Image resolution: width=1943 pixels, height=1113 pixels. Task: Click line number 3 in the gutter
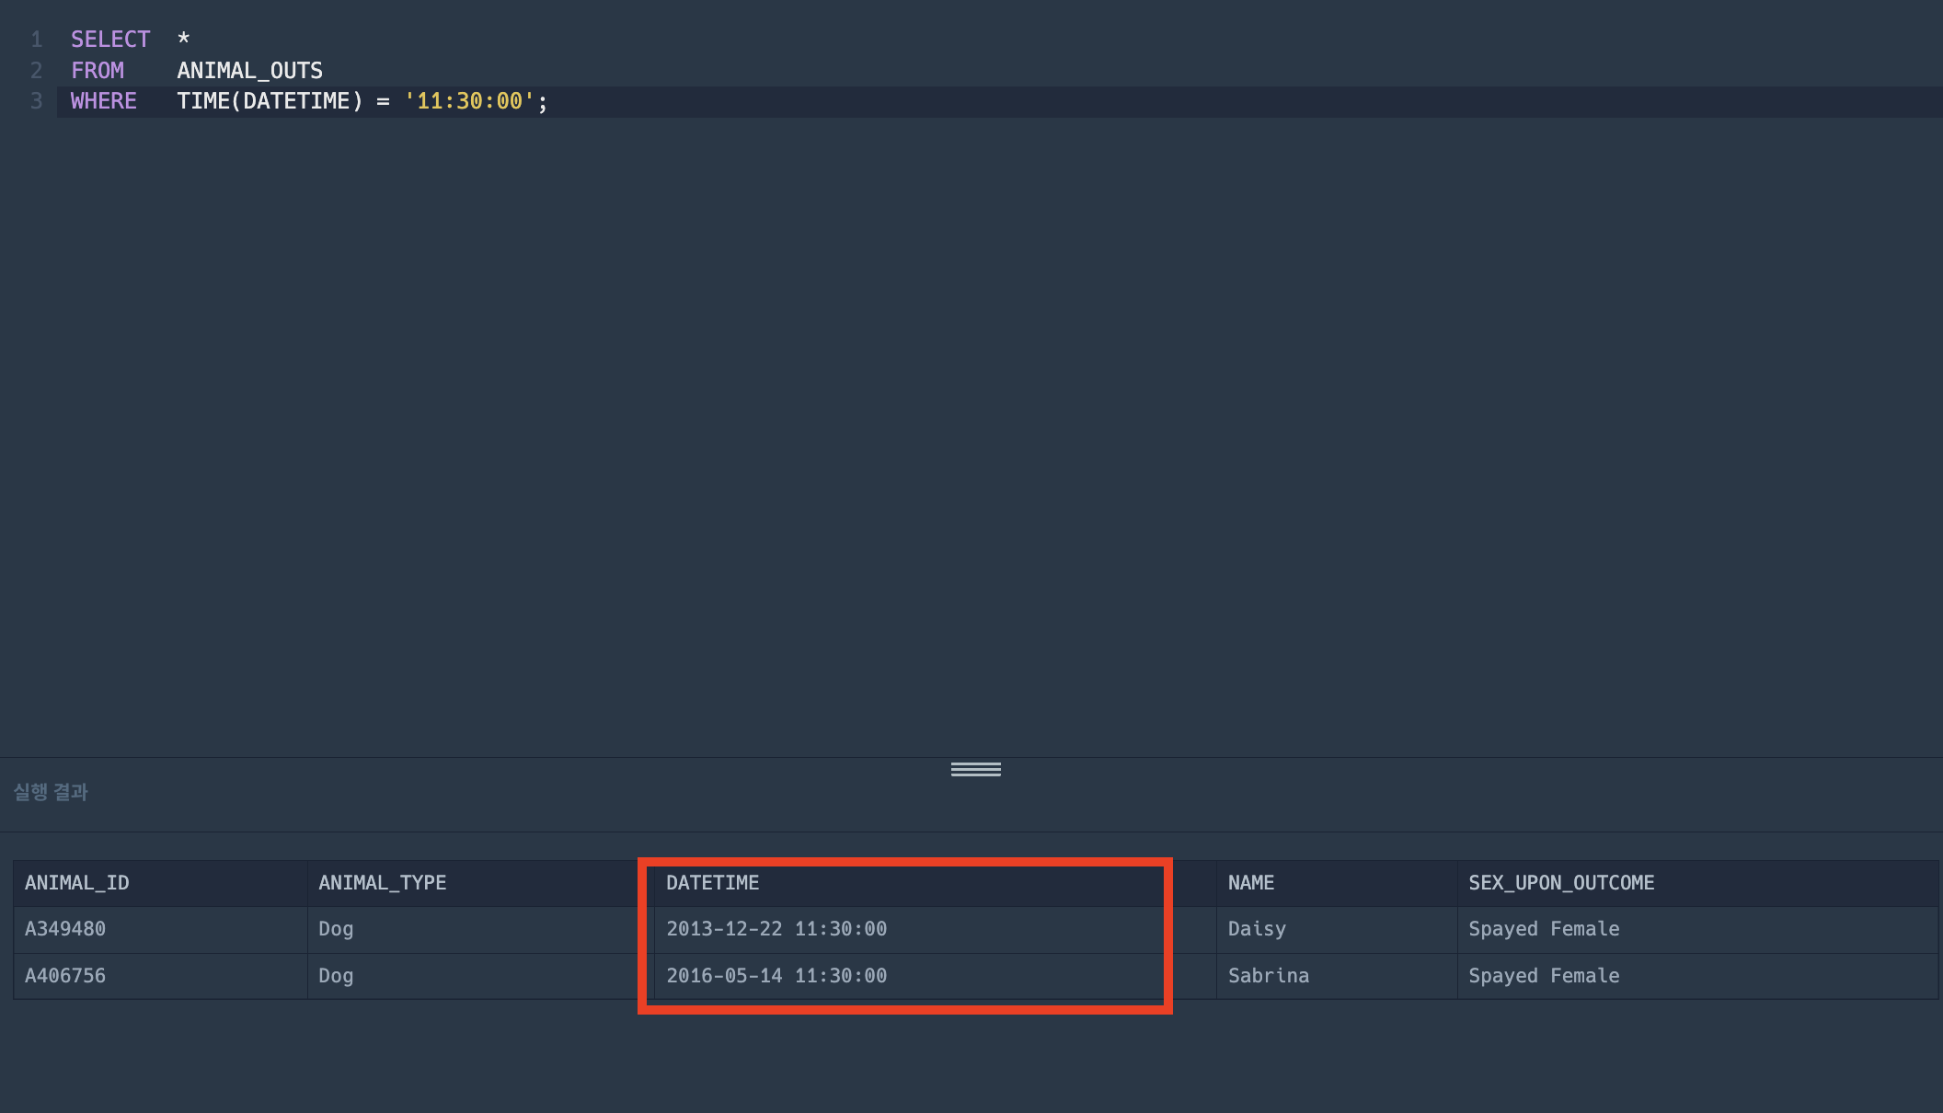click(x=37, y=101)
